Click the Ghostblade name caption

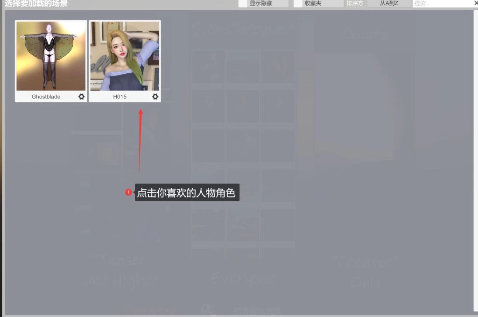46,97
